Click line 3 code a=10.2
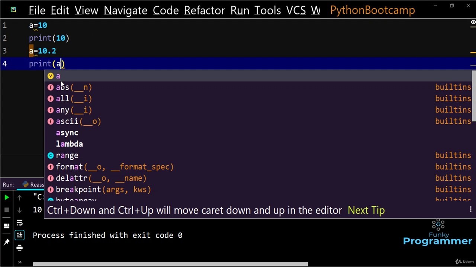 click(42, 51)
